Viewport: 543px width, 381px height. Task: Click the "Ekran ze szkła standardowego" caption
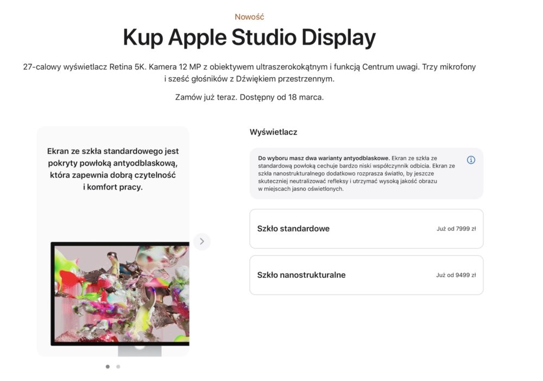click(x=113, y=169)
